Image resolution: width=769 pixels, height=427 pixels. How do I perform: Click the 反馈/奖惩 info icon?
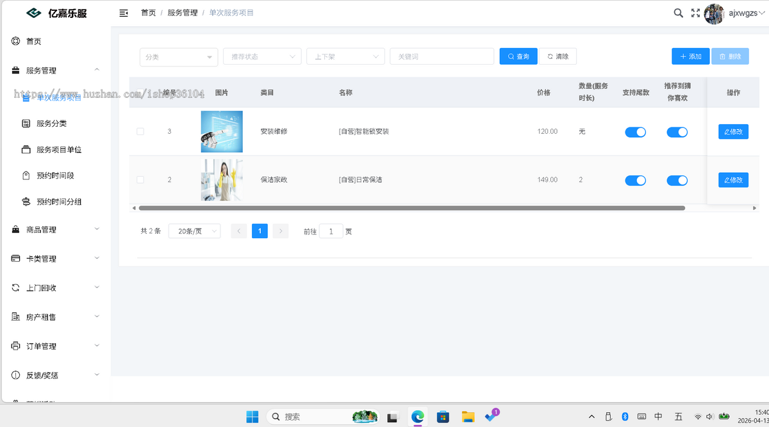16,375
